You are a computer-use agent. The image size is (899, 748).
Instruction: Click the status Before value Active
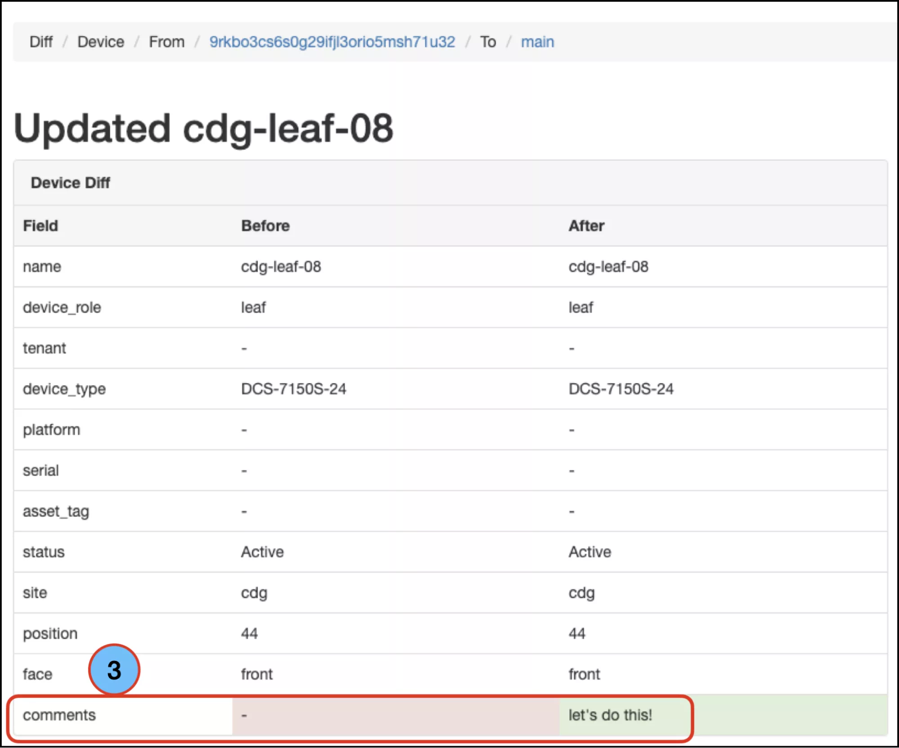coord(262,552)
